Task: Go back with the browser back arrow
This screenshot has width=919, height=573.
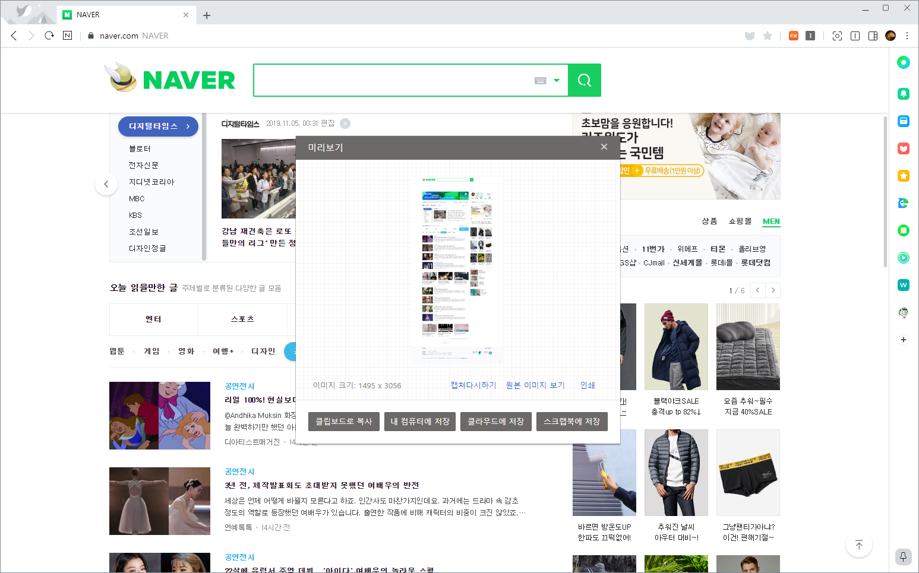Action: [14, 36]
